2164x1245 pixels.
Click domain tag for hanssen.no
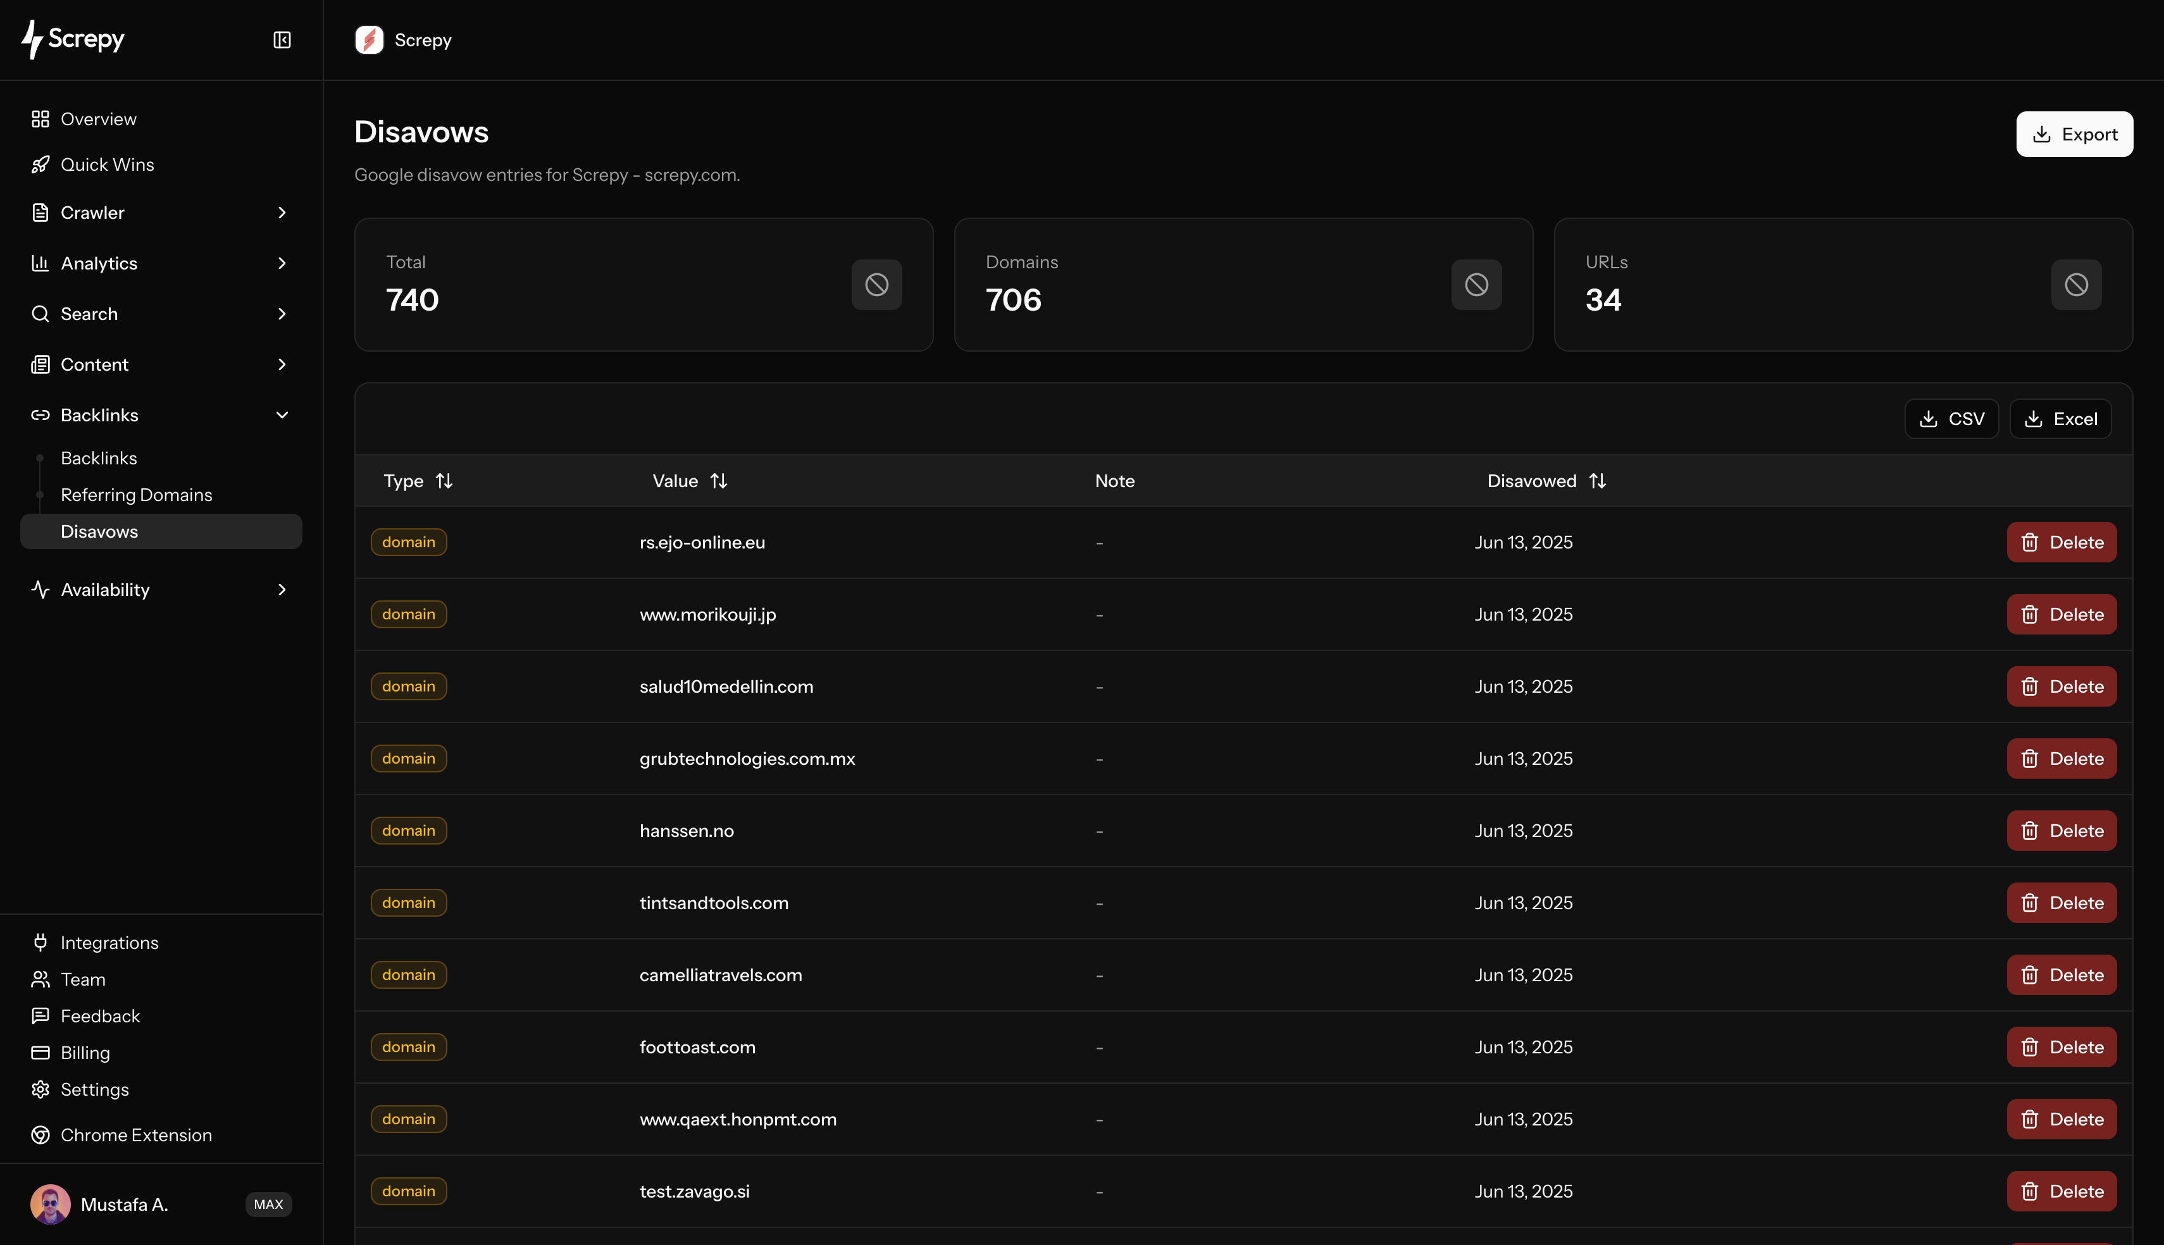pyautogui.click(x=409, y=830)
